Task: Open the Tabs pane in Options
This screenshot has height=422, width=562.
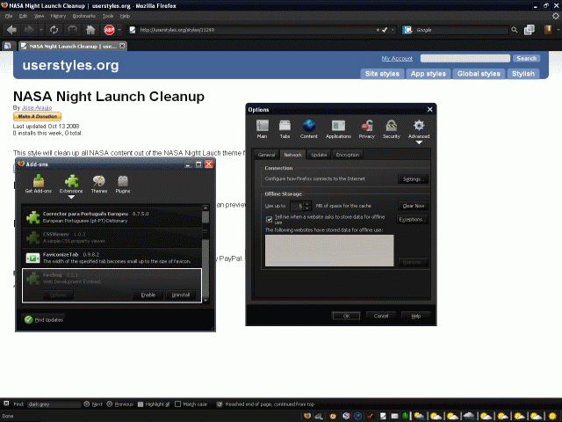Action: (285, 129)
